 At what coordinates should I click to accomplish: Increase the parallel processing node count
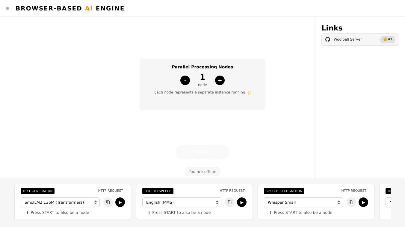pos(220,80)
